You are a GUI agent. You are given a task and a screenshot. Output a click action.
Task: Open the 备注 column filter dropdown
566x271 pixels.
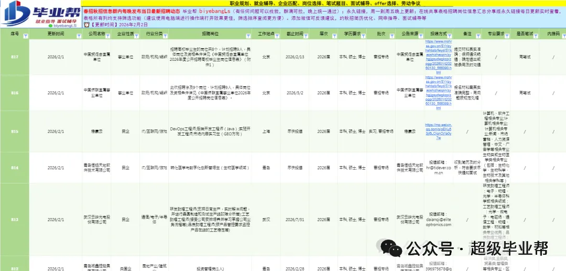[478, 36]
